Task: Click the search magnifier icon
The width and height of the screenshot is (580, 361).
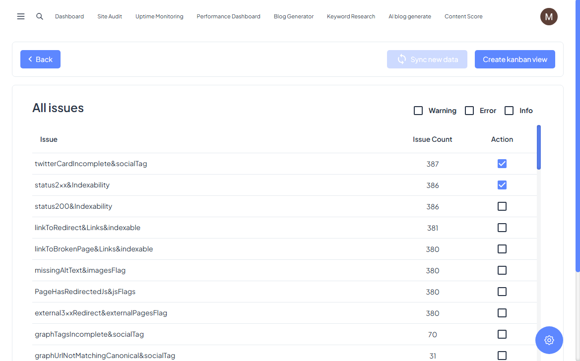Action: pos(40,16)
